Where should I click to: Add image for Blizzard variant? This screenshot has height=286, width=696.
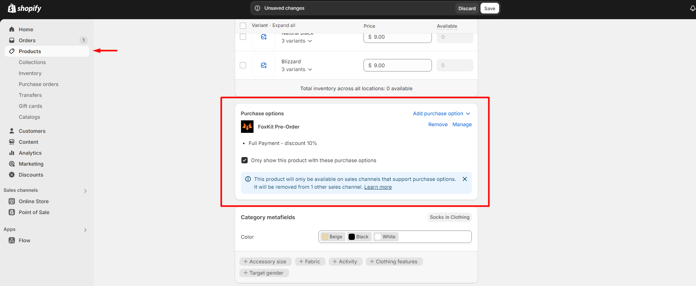click(264, 65)
